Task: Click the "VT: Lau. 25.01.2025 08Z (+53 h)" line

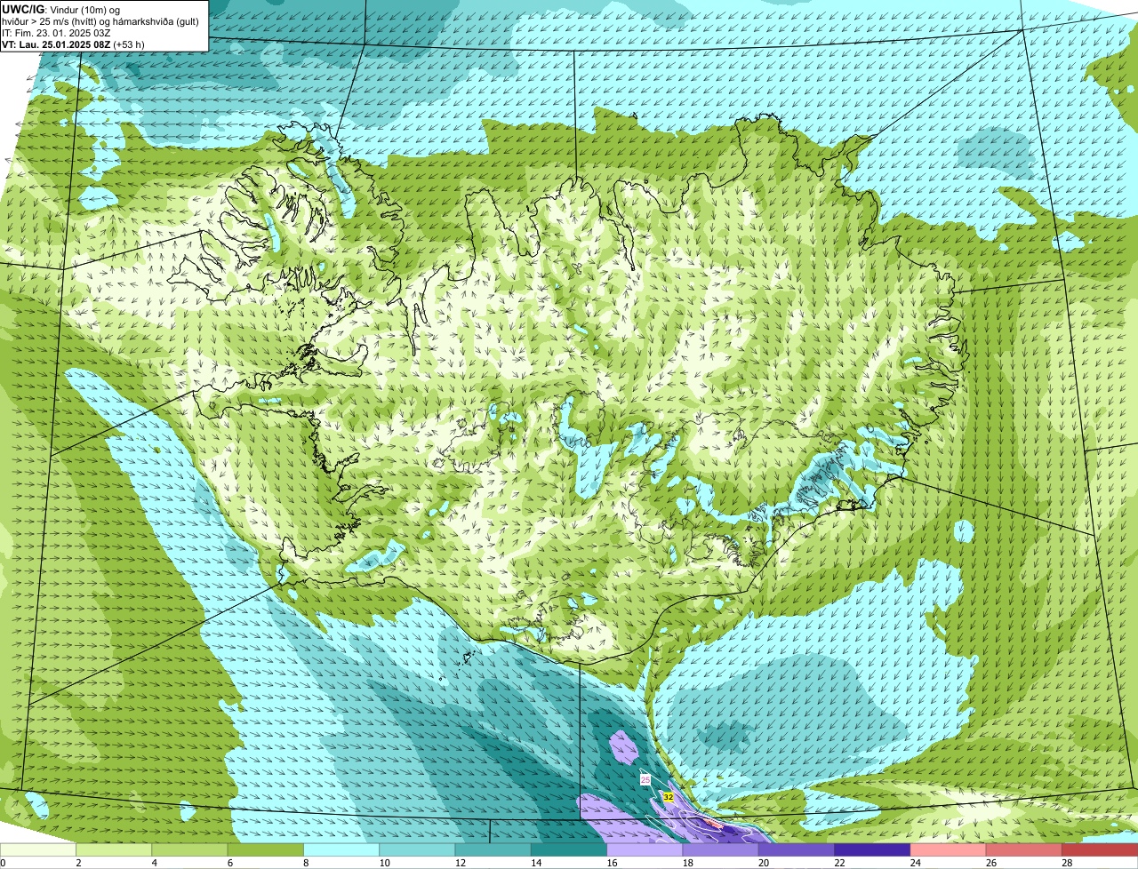Action: point(73,44)
